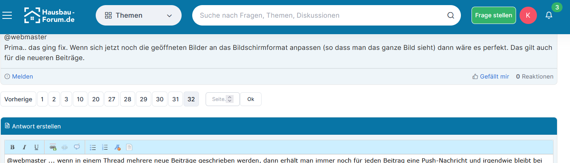570x163 pixels.
Task: Click the Frage stellen button
Action: [x=493, y=15]
